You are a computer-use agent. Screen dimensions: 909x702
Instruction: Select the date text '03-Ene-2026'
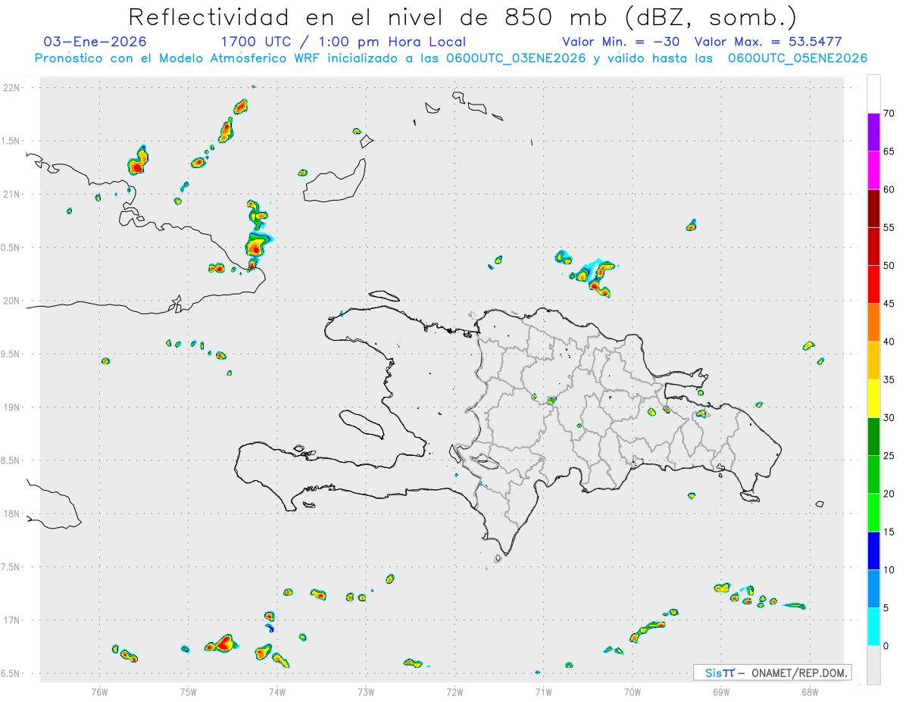(95, 42)
